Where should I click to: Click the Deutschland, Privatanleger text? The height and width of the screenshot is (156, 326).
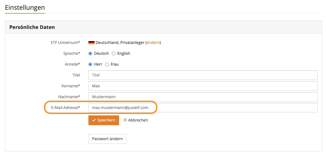(x=120, y=43)
